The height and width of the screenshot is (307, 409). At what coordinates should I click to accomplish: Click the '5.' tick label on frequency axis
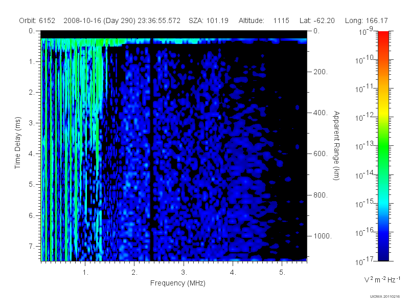(x=282, y=272)
